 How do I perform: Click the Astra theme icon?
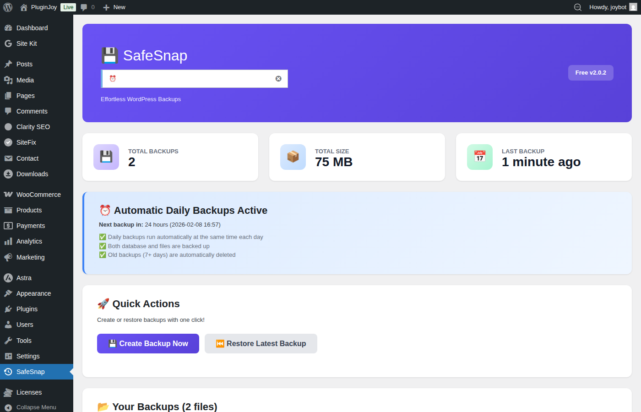(x=8, y=278)
